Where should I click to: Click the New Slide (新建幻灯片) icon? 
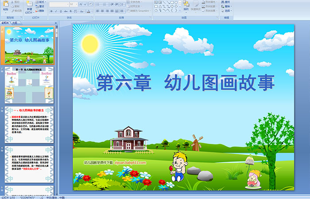point(30,4)
